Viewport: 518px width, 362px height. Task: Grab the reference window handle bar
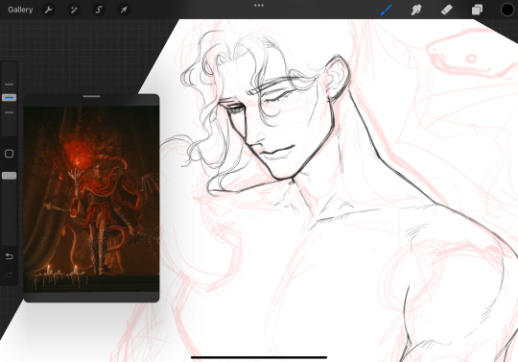pyautogui.click(x=91, y=96)
